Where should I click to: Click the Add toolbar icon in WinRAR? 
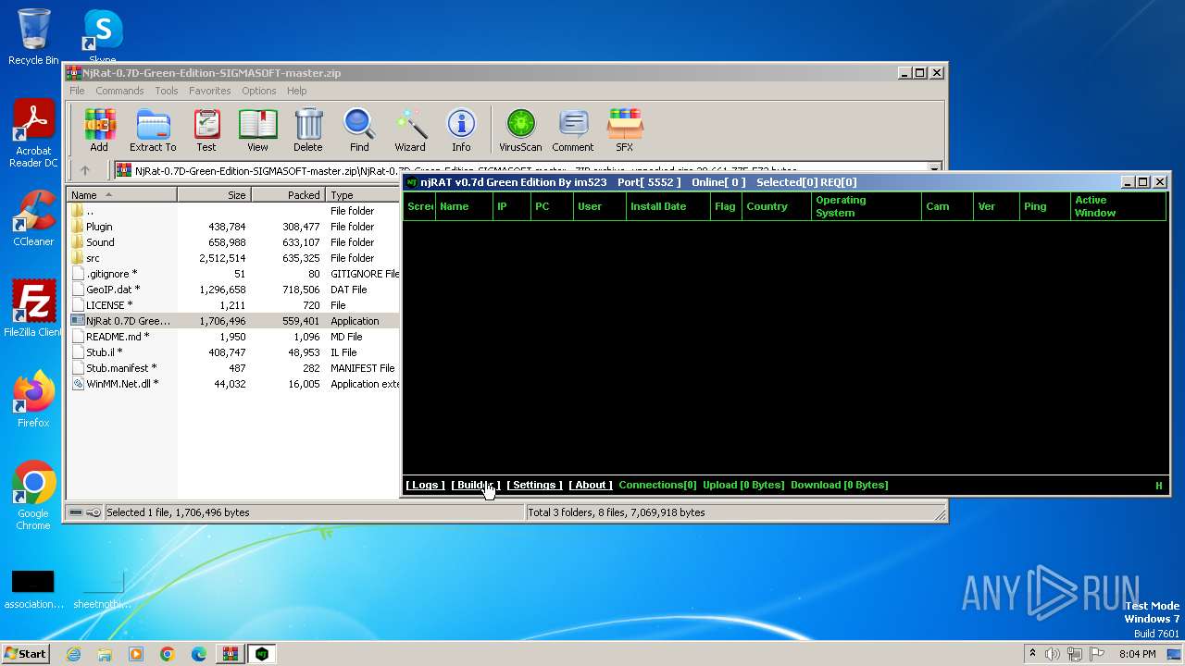[x=99, y=130]
